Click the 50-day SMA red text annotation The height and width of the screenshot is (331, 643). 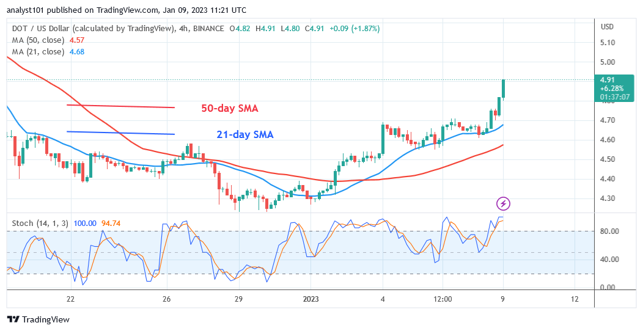click(230, 109)
